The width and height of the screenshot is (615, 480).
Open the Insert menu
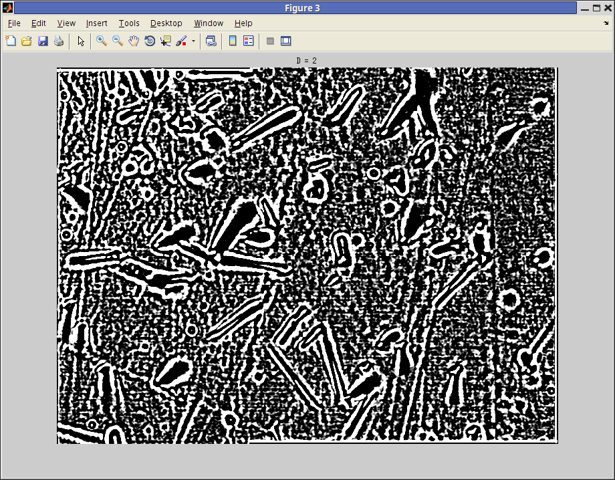point(96,23)
